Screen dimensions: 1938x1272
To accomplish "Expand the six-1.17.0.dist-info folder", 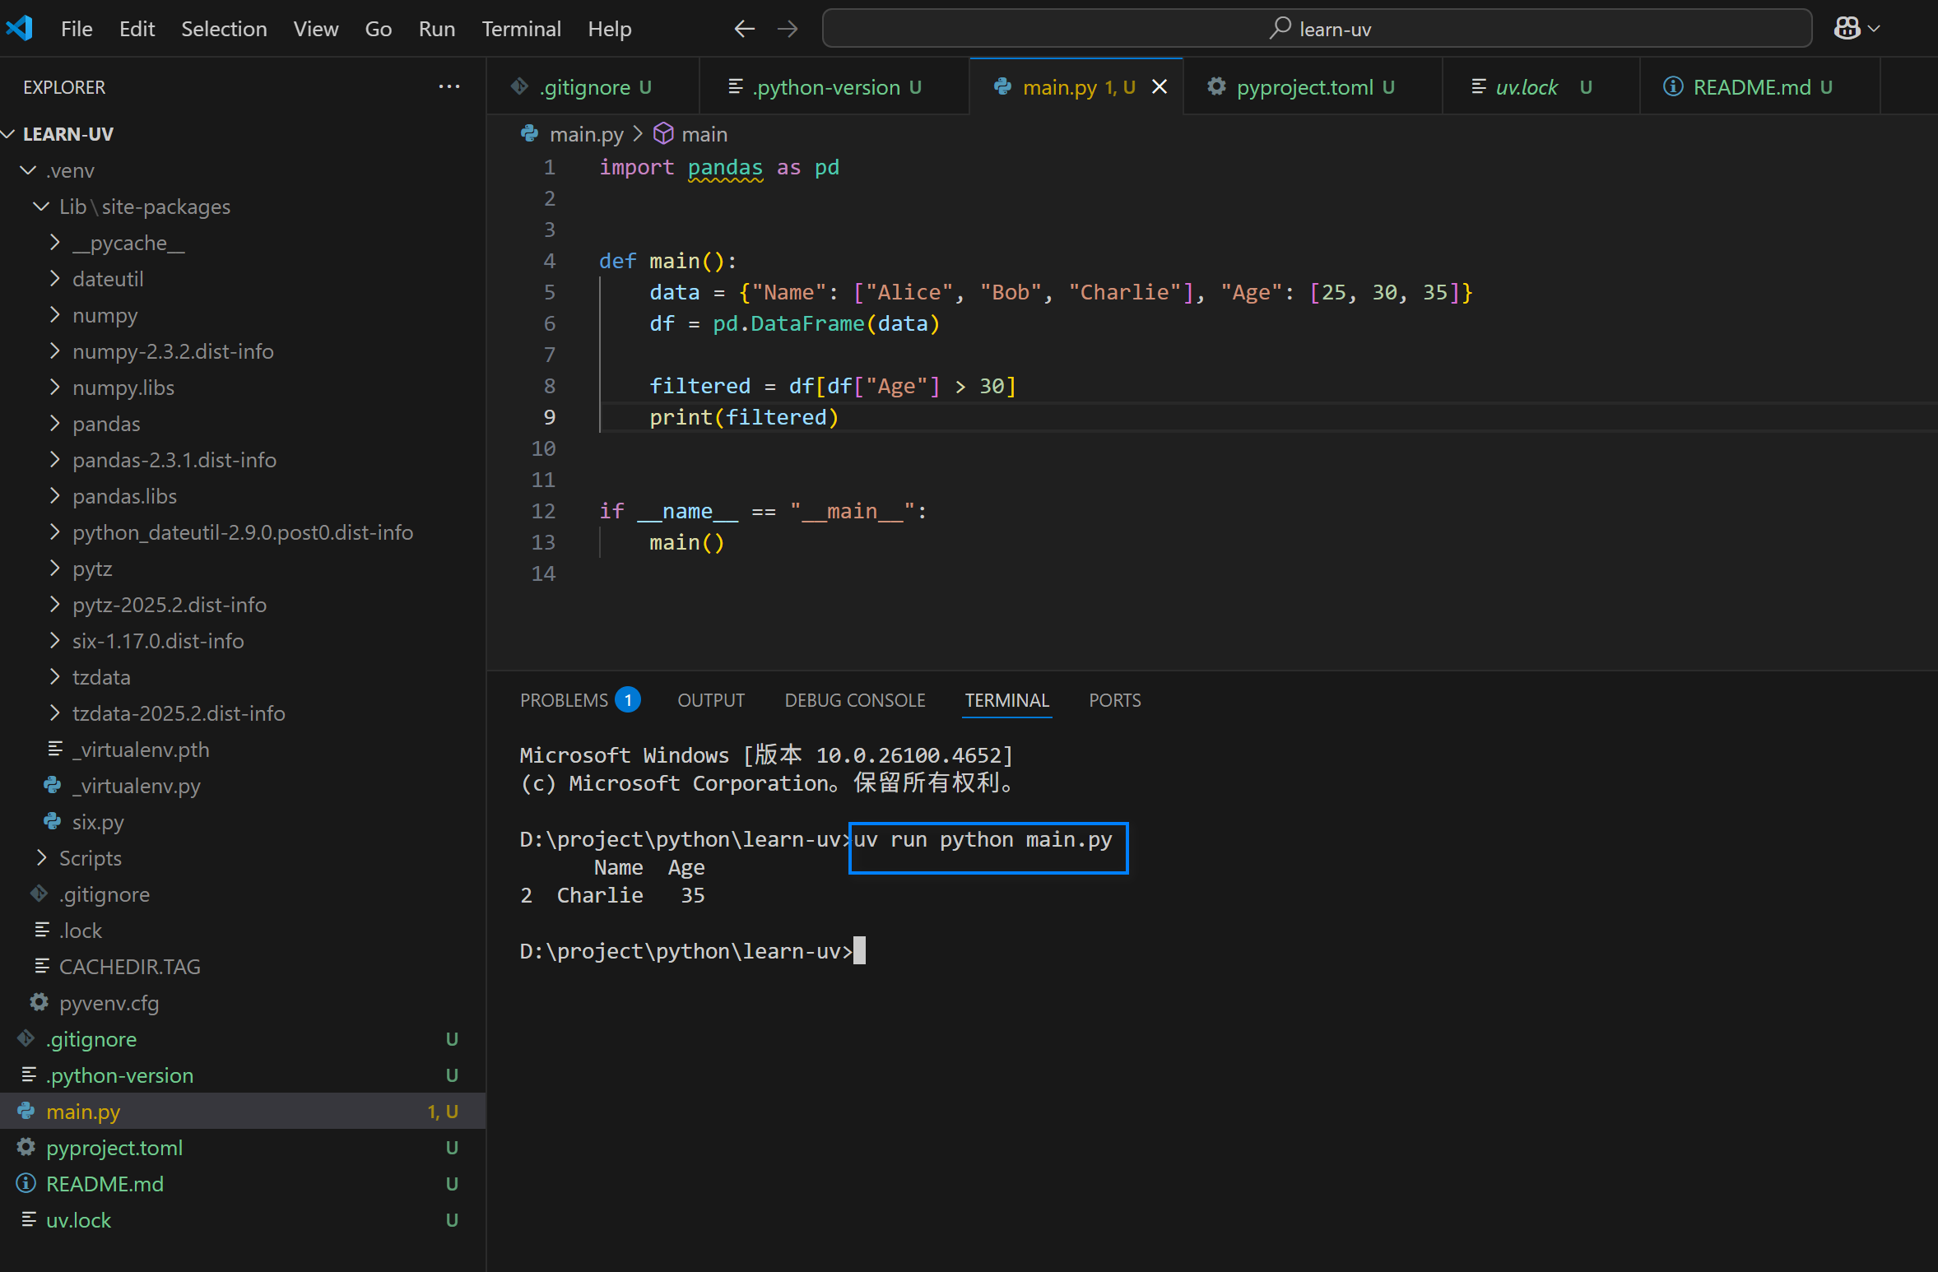I will tap(243, 641).
